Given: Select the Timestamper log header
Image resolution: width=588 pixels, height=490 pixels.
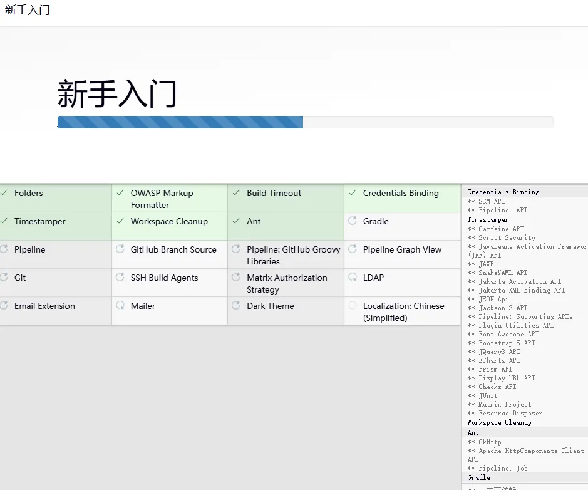Looking at the screenshot, I should (488, 219).
